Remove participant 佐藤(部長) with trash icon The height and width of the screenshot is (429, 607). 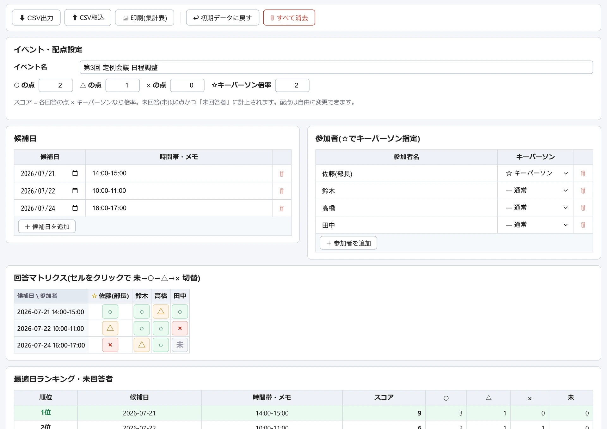click(583, 173)
